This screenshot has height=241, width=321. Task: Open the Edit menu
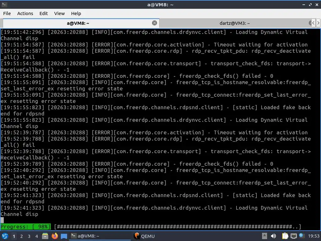tap(43, 13)
